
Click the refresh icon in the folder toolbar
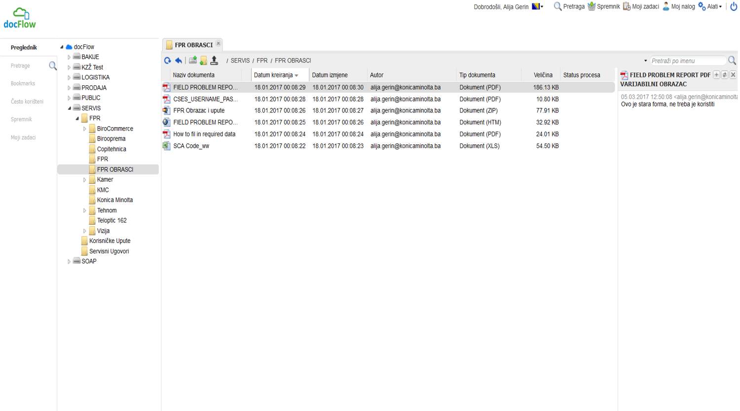tap(168, 61)
